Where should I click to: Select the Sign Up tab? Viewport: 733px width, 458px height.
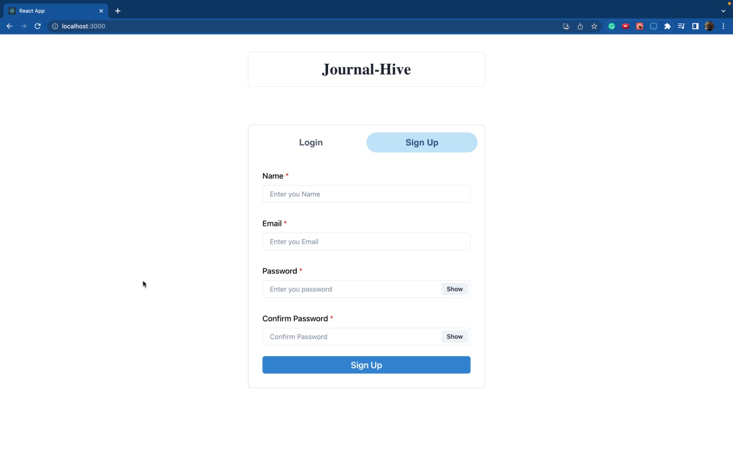pyautogui.click(x=421, y=142)
